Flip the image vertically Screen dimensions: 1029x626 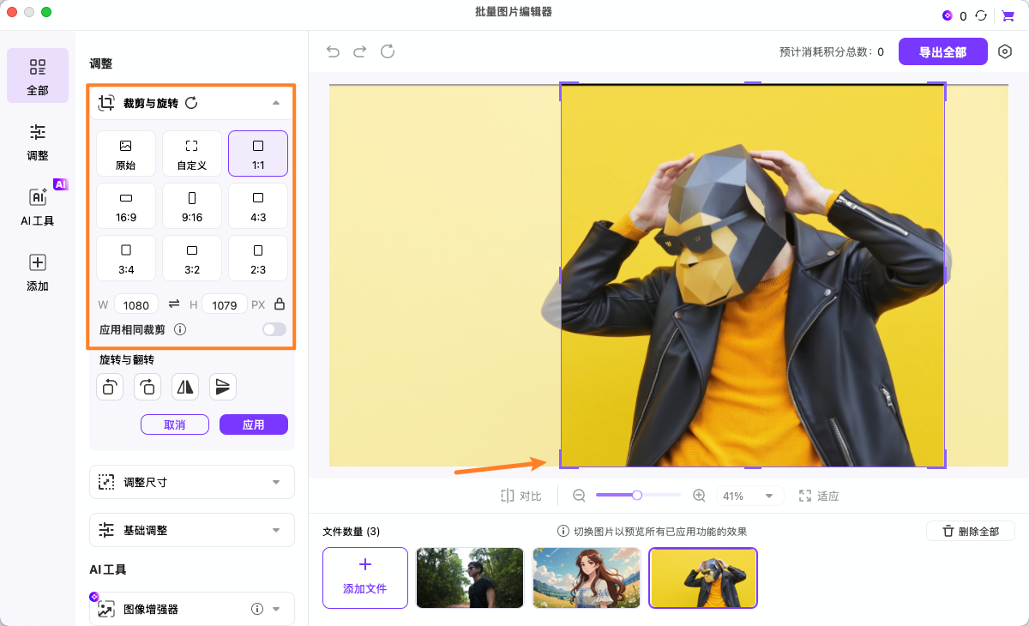(223, 387)
